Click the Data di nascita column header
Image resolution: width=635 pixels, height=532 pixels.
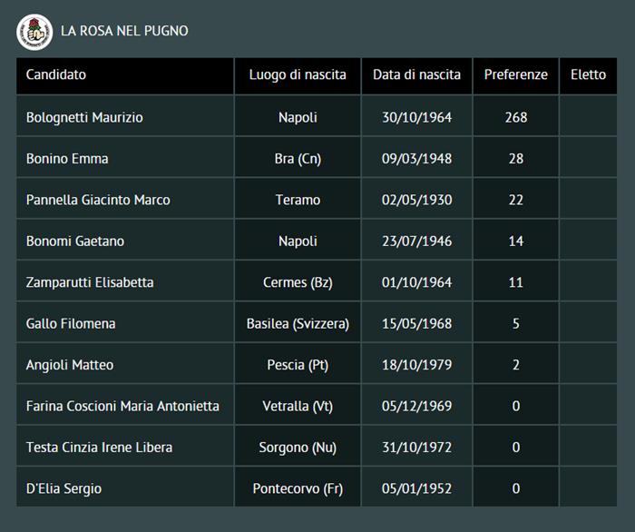point(416,74)
